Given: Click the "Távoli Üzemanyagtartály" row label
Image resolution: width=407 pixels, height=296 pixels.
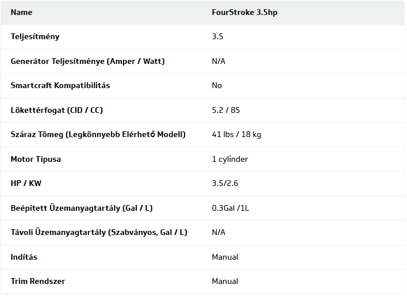Looking at the screenshot, I should (x=99, y=232).
